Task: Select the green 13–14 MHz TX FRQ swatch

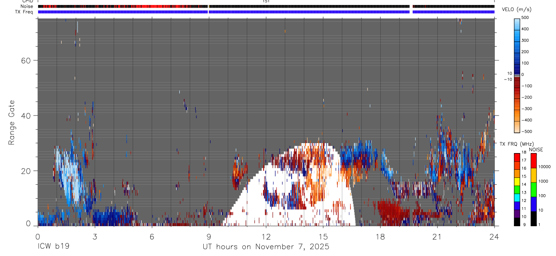Action: (517, 189)
